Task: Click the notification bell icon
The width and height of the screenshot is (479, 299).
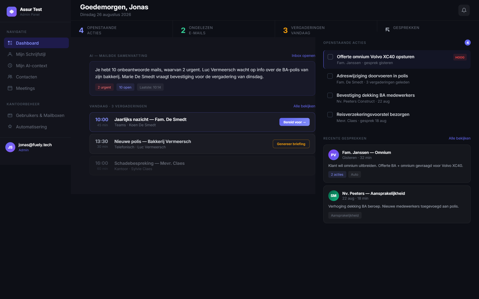Action: (464, 10)
